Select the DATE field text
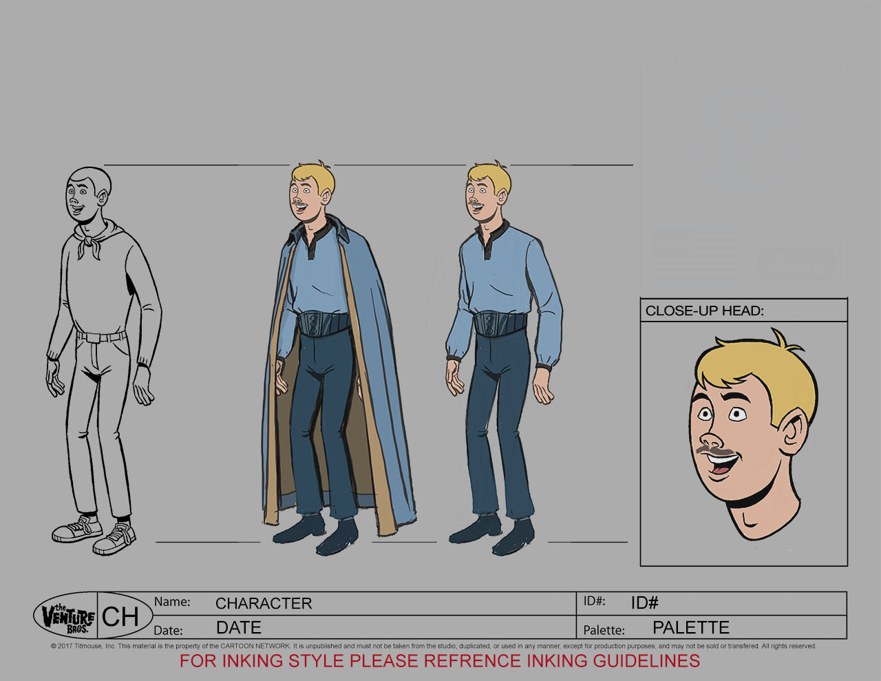This screenshot has height=681, width=881. [239, 627]
